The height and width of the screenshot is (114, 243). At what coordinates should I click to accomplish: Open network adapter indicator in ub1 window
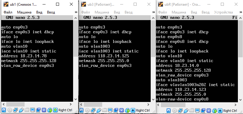pyautogui.click(x=16, y=110)
